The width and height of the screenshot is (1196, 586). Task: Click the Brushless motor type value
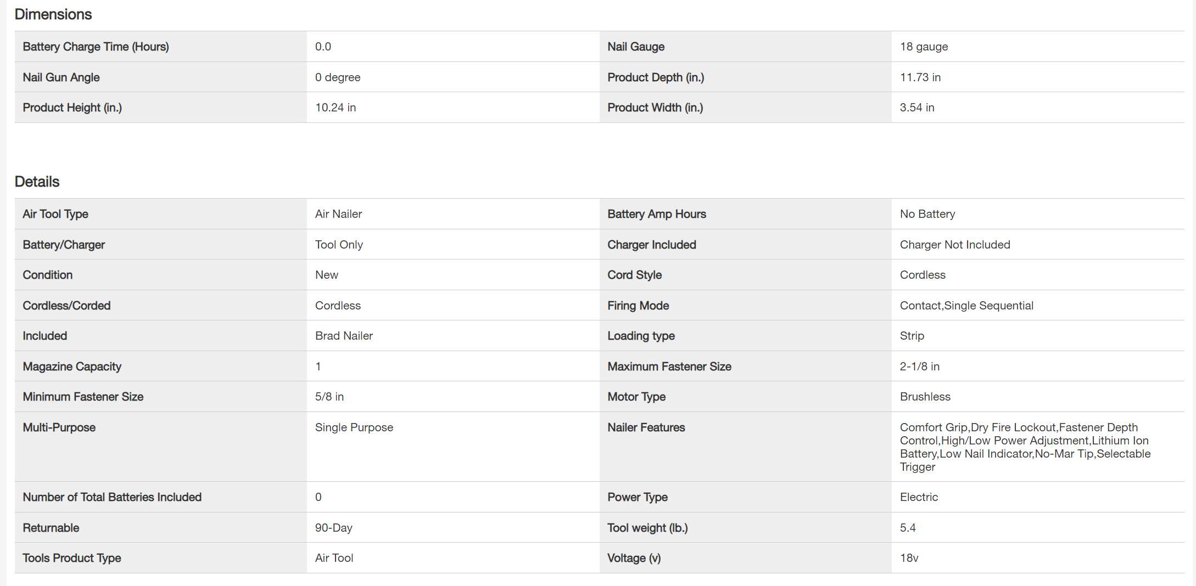click(925, 397)
